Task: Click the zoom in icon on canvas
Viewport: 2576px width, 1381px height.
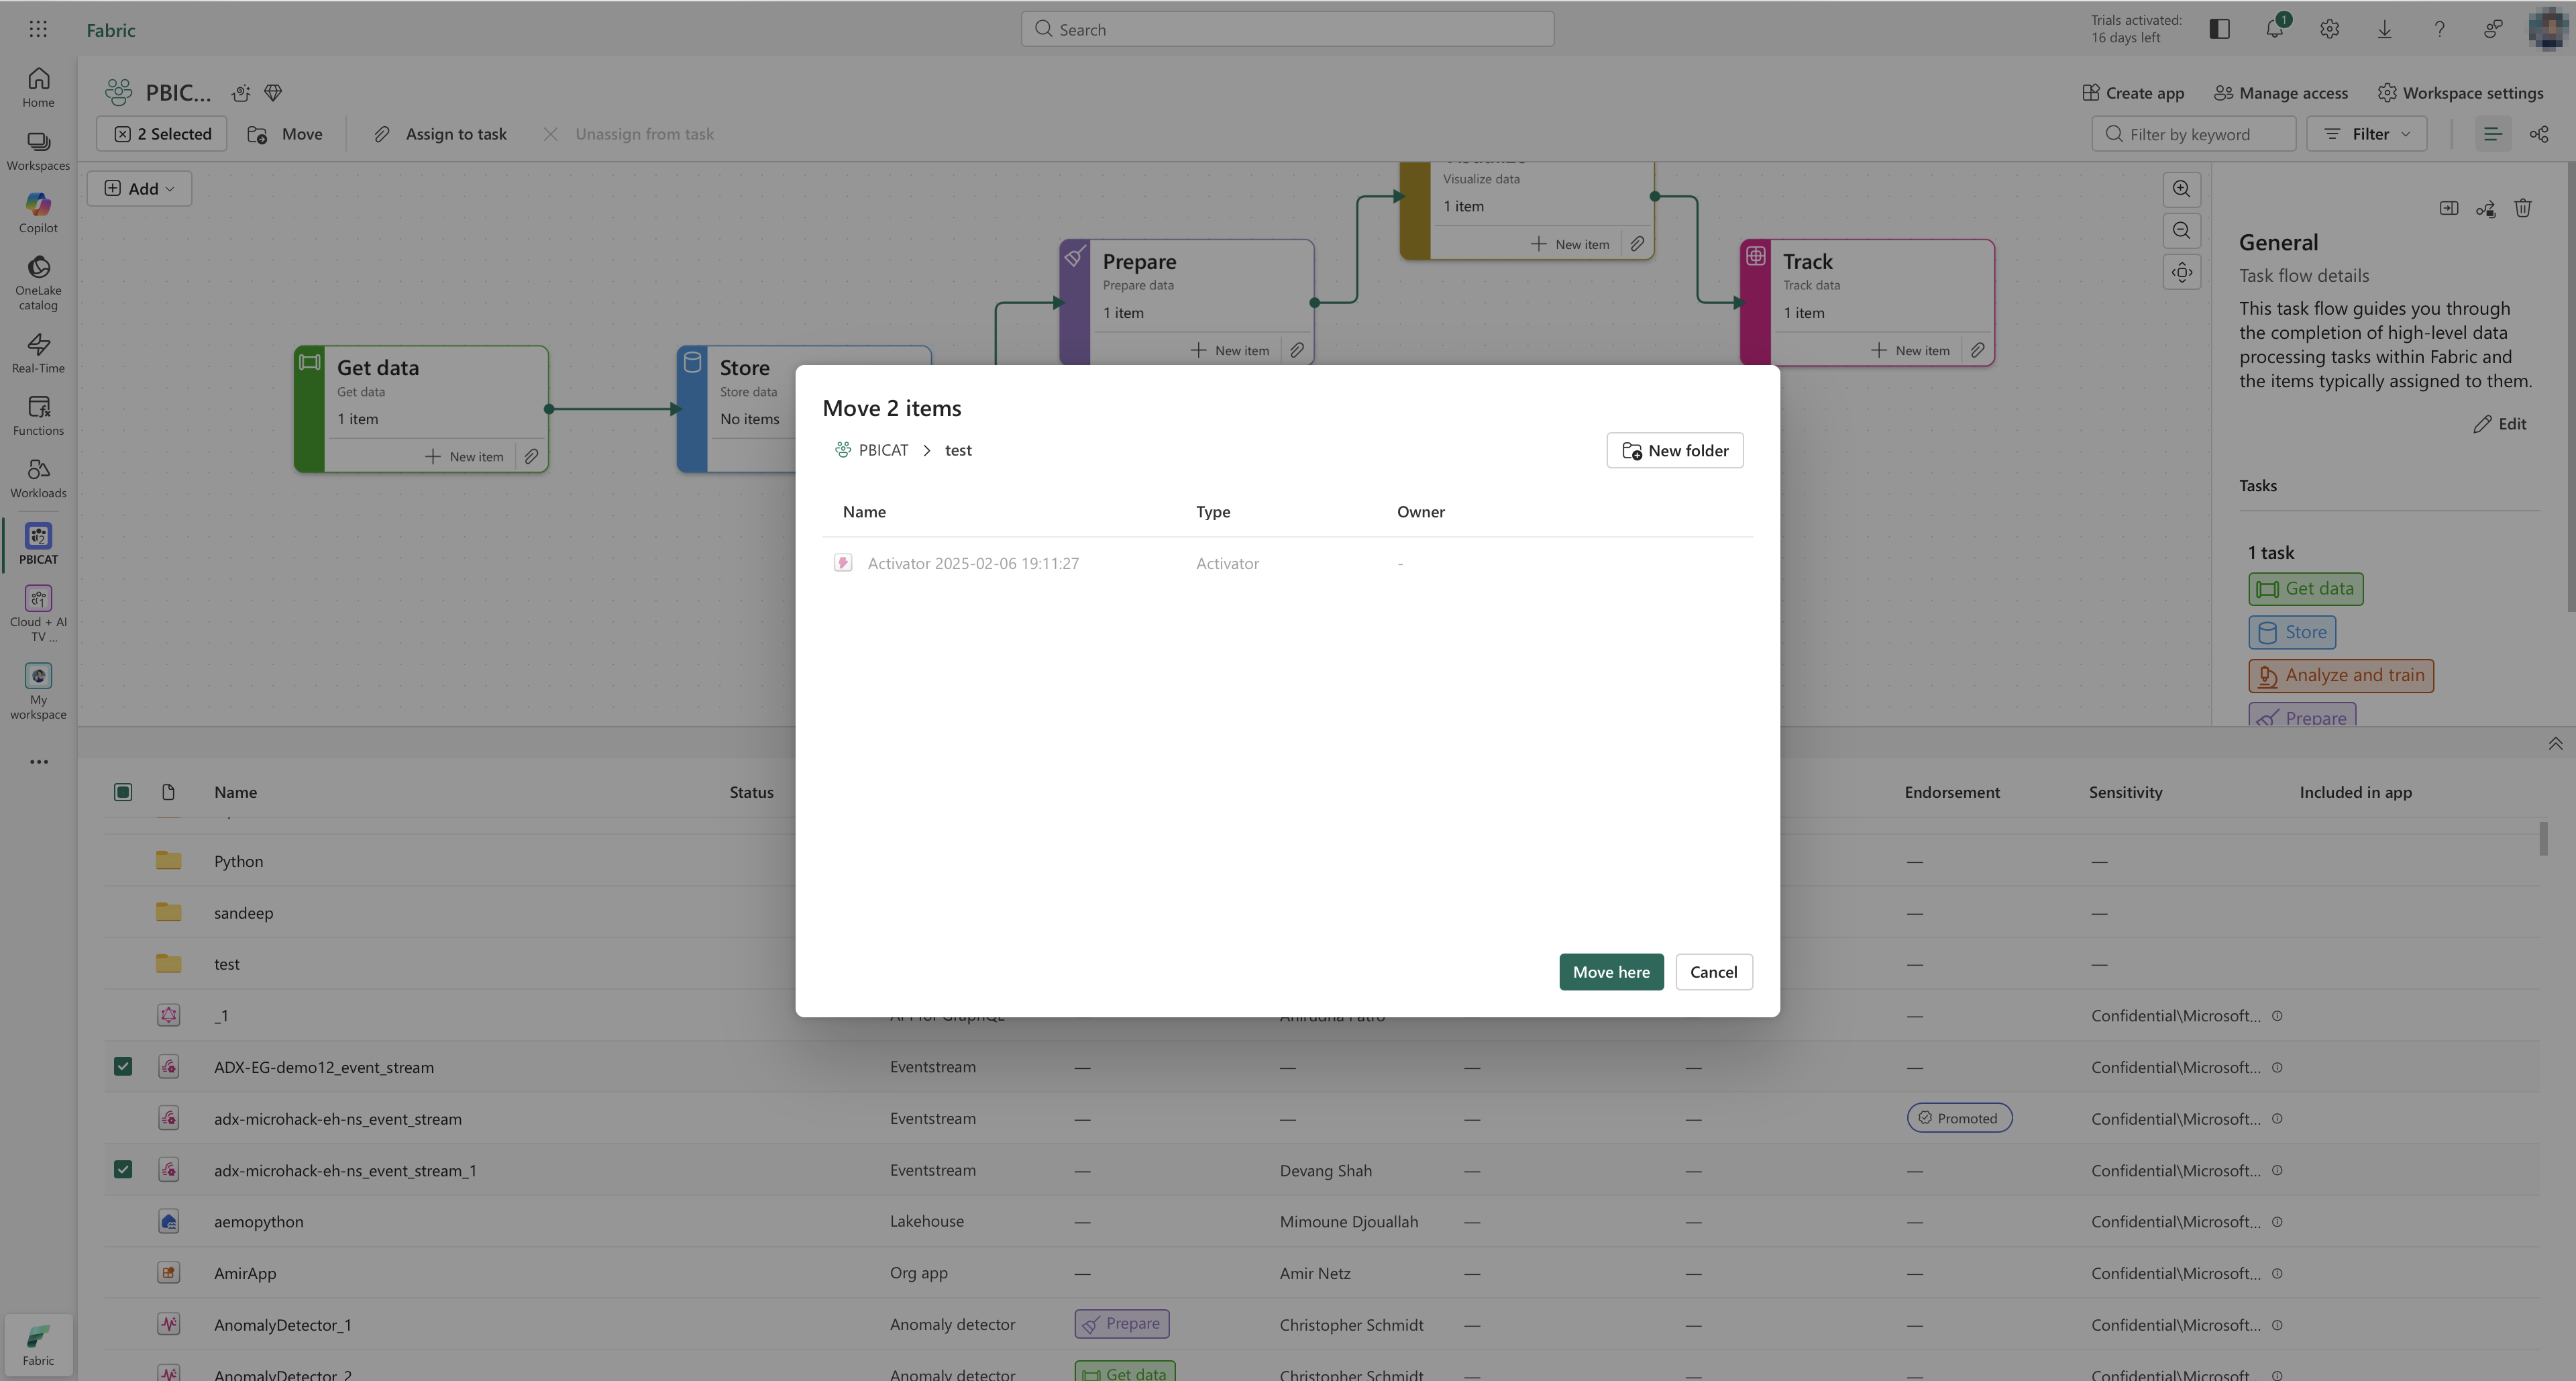Action: (2182, 188)
